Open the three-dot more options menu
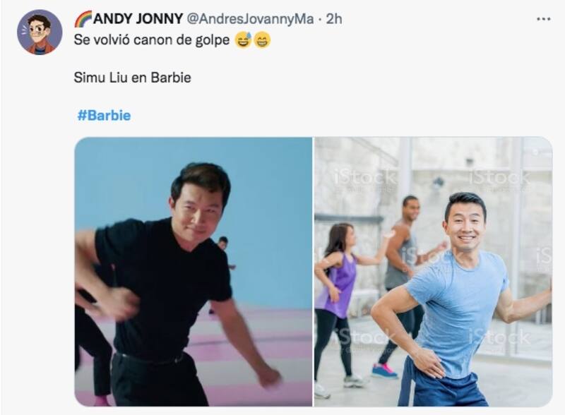Image resolution: width=565 pixels, height=415 pixels. point(543,19)
